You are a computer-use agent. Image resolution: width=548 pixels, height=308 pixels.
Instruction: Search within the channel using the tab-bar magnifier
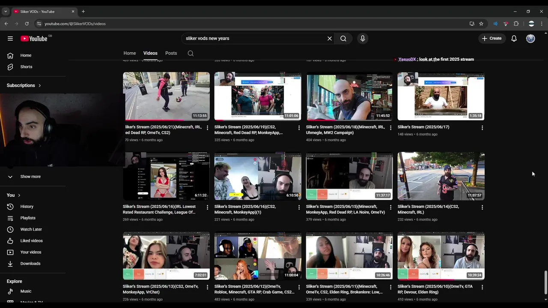[191, 53]
